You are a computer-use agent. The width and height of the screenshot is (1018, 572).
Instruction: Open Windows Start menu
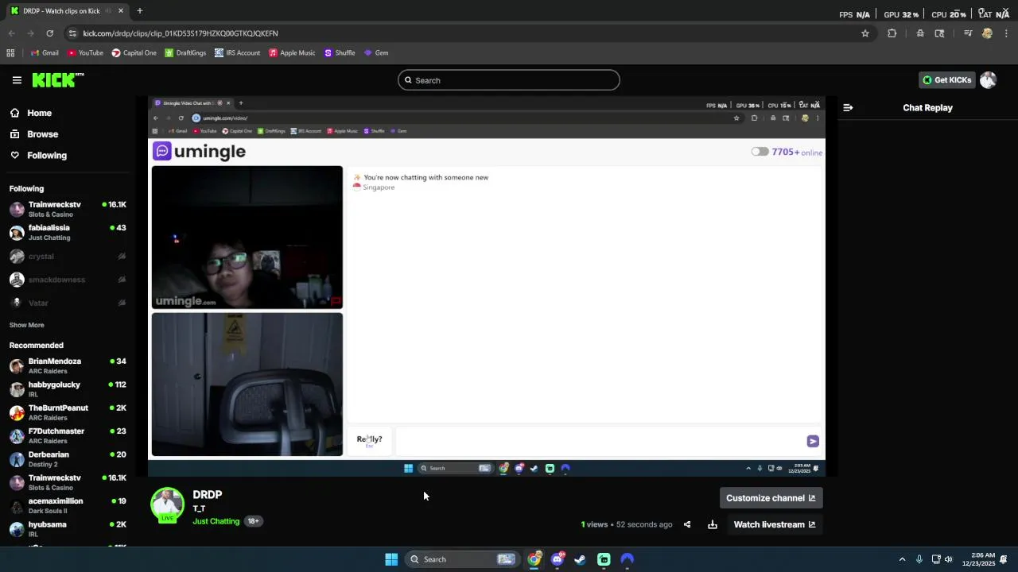(x=391, y=559)
